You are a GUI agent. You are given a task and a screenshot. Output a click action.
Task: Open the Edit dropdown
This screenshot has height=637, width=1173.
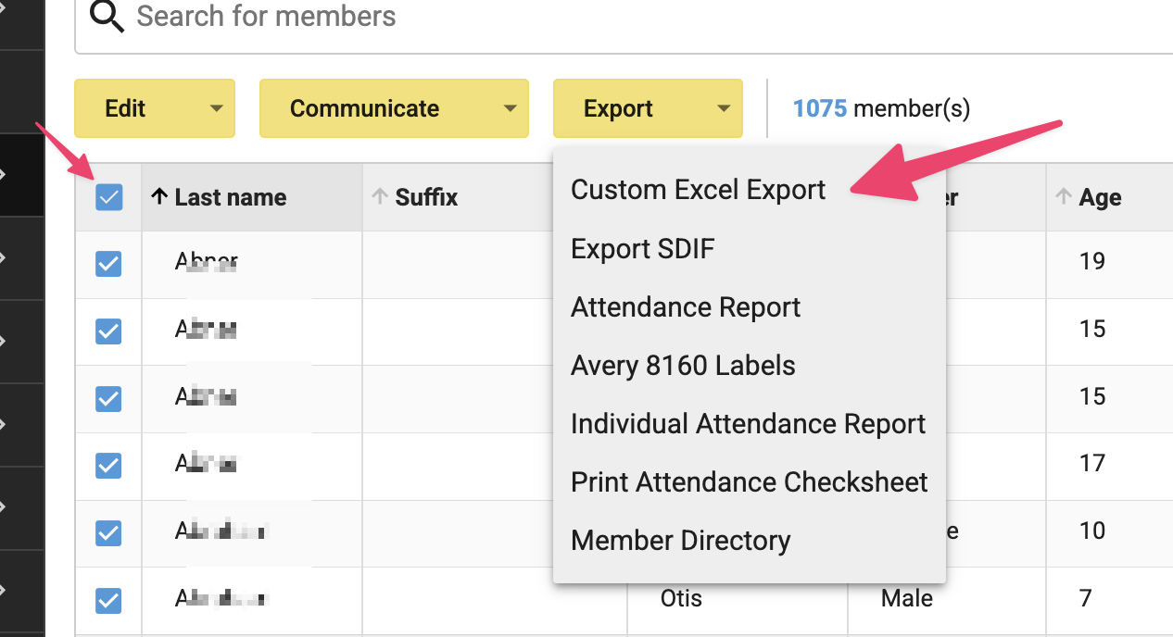tap(154, 108)
